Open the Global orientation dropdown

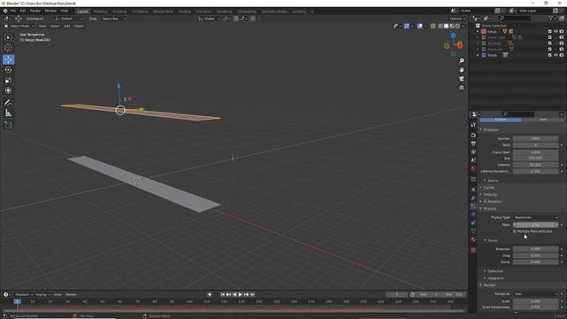[x=209, y=19]
